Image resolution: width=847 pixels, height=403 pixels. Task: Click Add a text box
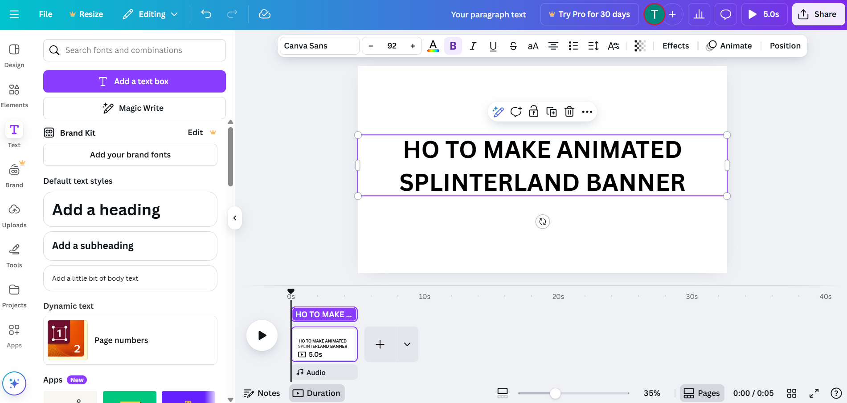[x=135, y=81]
